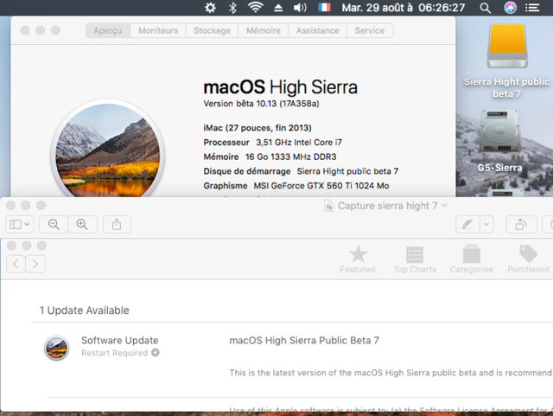Viewport: 553px width, 416px height.
Task: Click the Graphisme MSI GeForce line
Action: coord(296,186)
